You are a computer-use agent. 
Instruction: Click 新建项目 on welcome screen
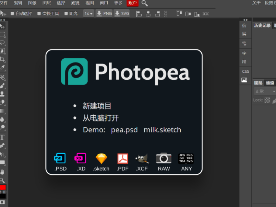coord(97,106)
